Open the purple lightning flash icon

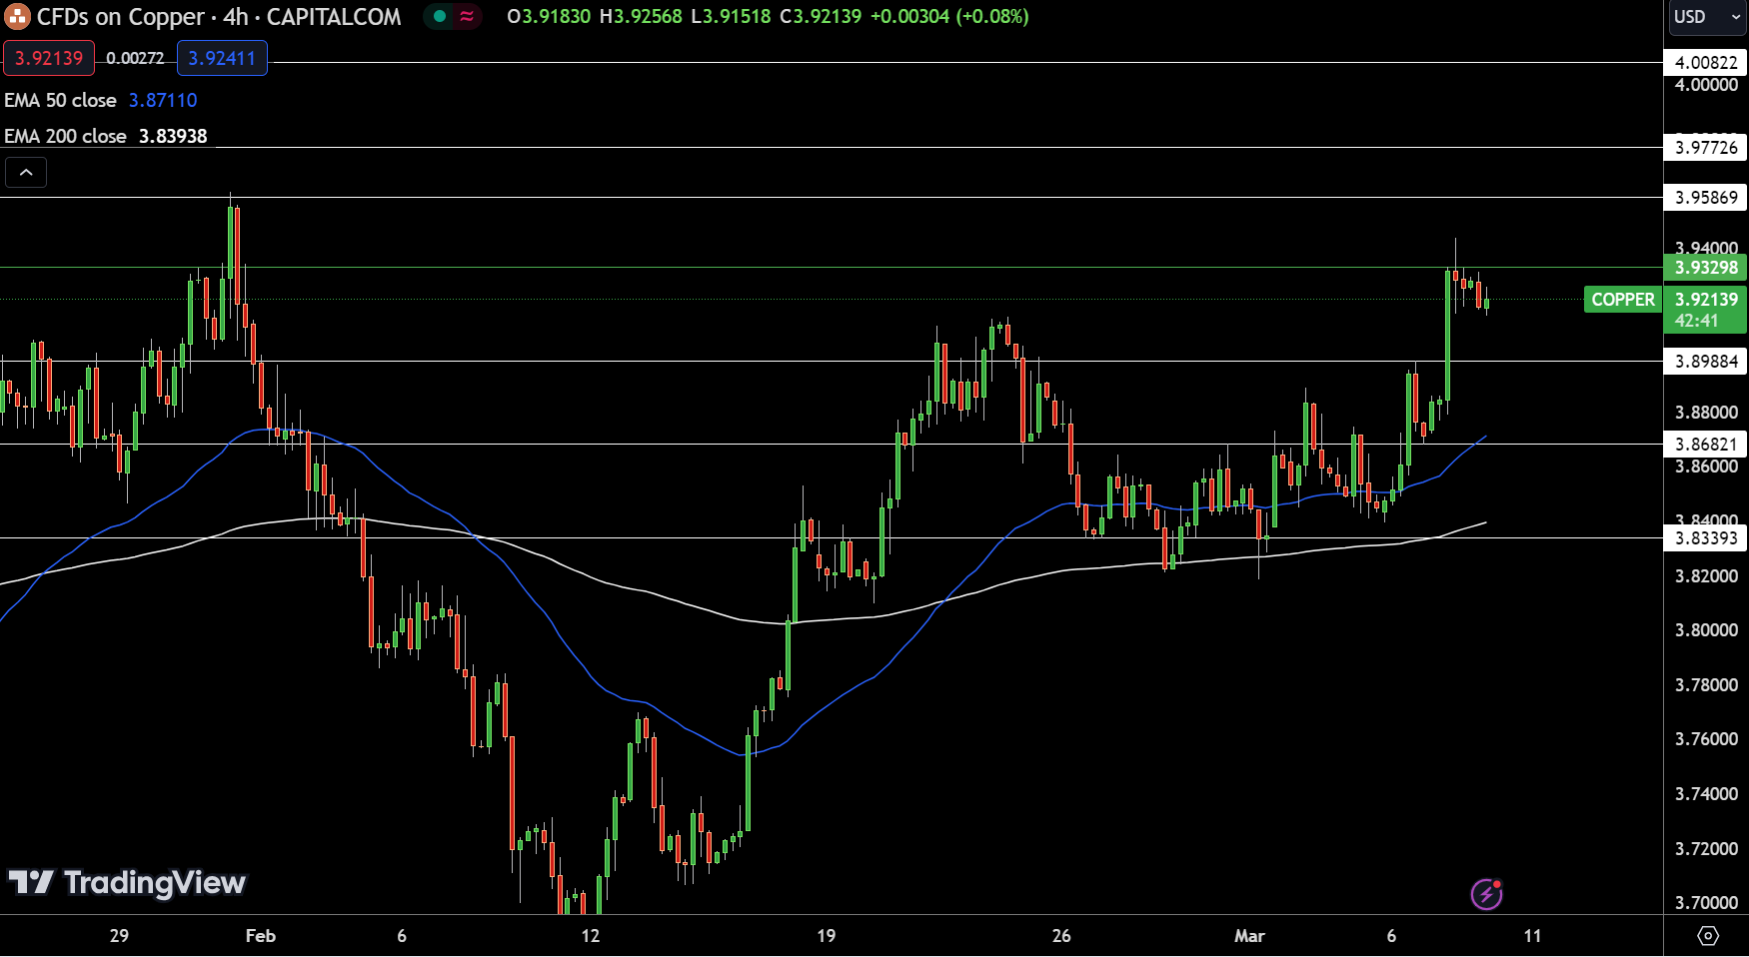1486,893
